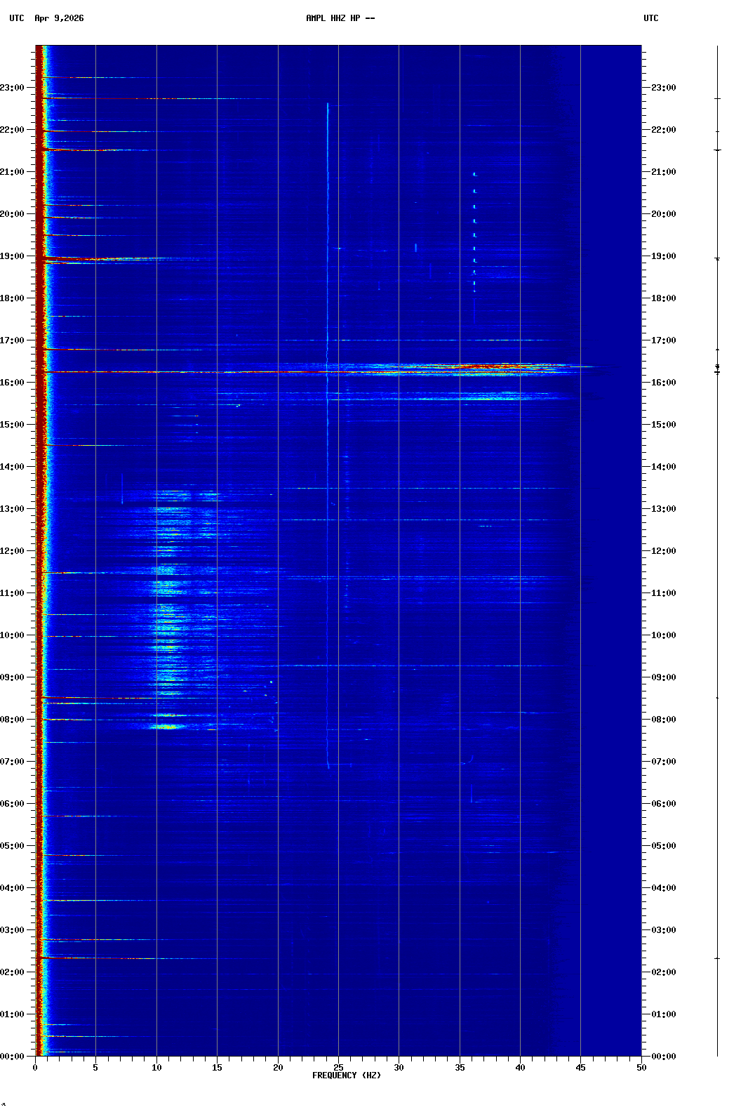Click the 19:00 label on the left time axis

pyautogui.click(x=13, y=256)
